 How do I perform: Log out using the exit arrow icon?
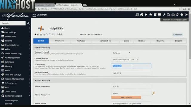pos(186,15)
